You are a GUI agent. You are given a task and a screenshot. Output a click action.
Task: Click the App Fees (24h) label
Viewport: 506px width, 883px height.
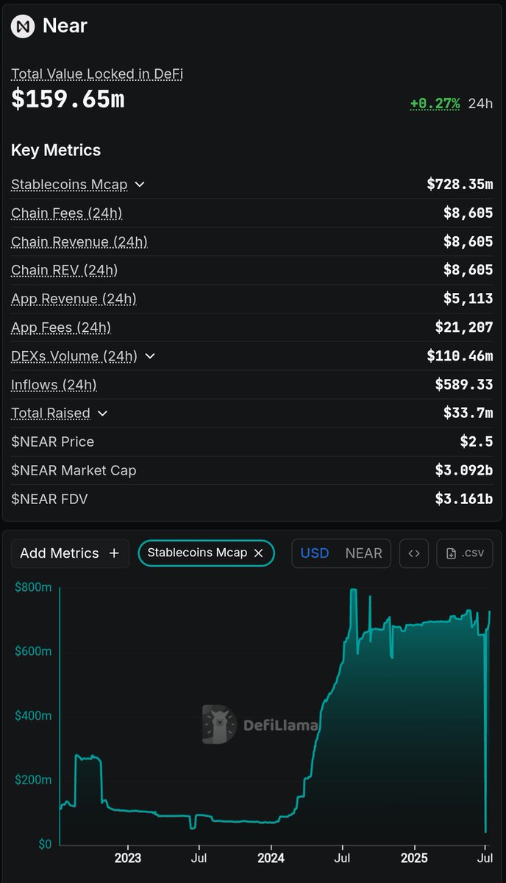pyautogui.click(x=61, y=327)
